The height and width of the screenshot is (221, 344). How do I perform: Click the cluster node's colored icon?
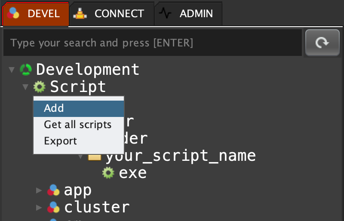click(x=53, y=207)
